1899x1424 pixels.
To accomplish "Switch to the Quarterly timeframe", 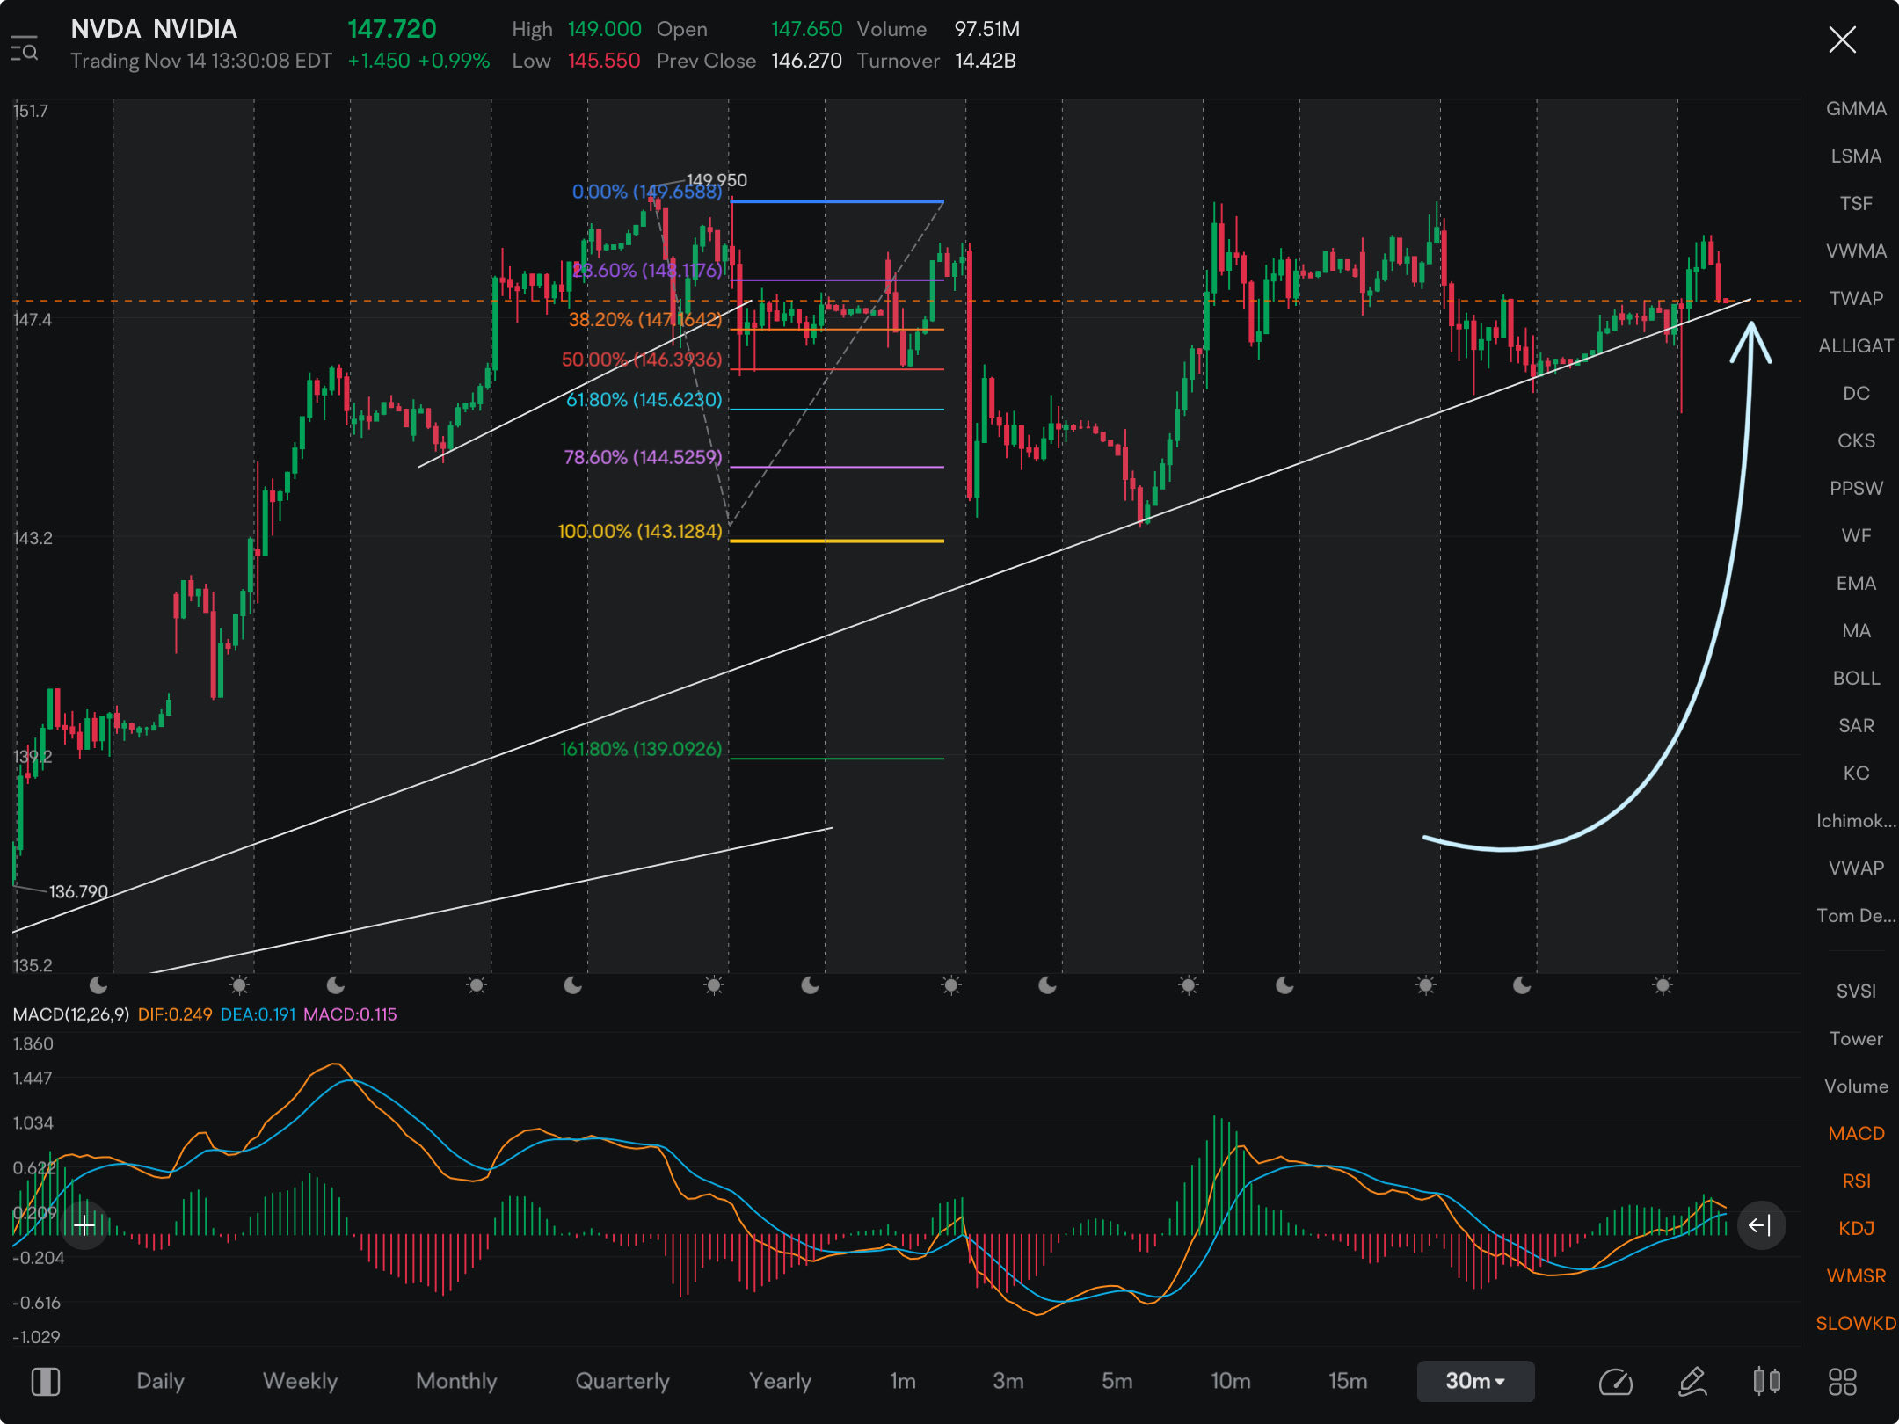I will tap(622, 1381).
